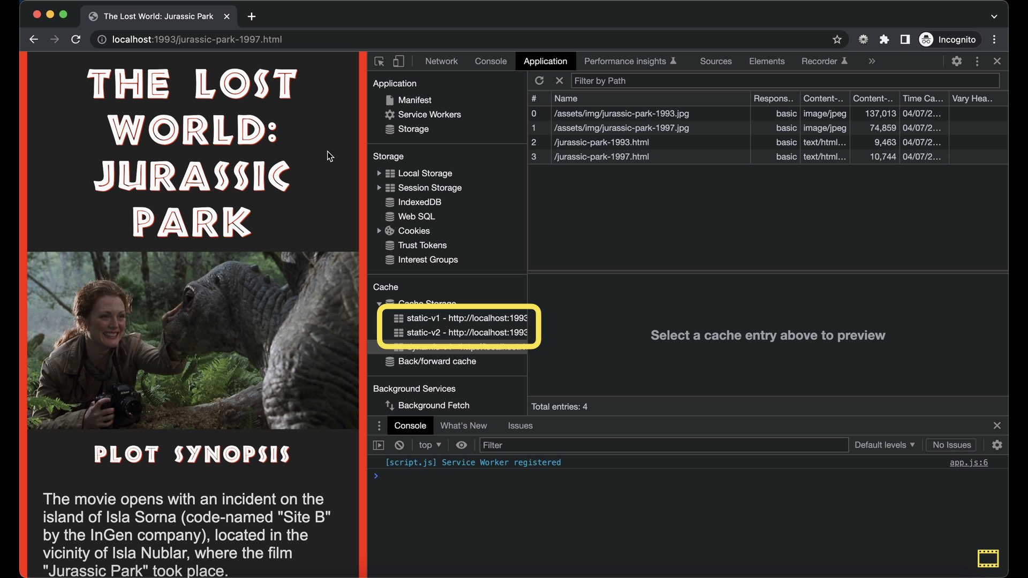The width and height of the screenshot is (1028, 578).
Task: Toggle the console sidebar panel icon
Action: click(x=379, y=445)
